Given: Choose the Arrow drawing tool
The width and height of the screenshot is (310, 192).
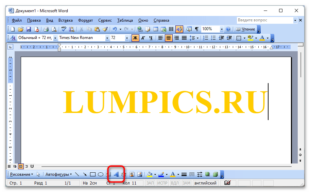Looking at the screenshot, I should tap(85, 174).
